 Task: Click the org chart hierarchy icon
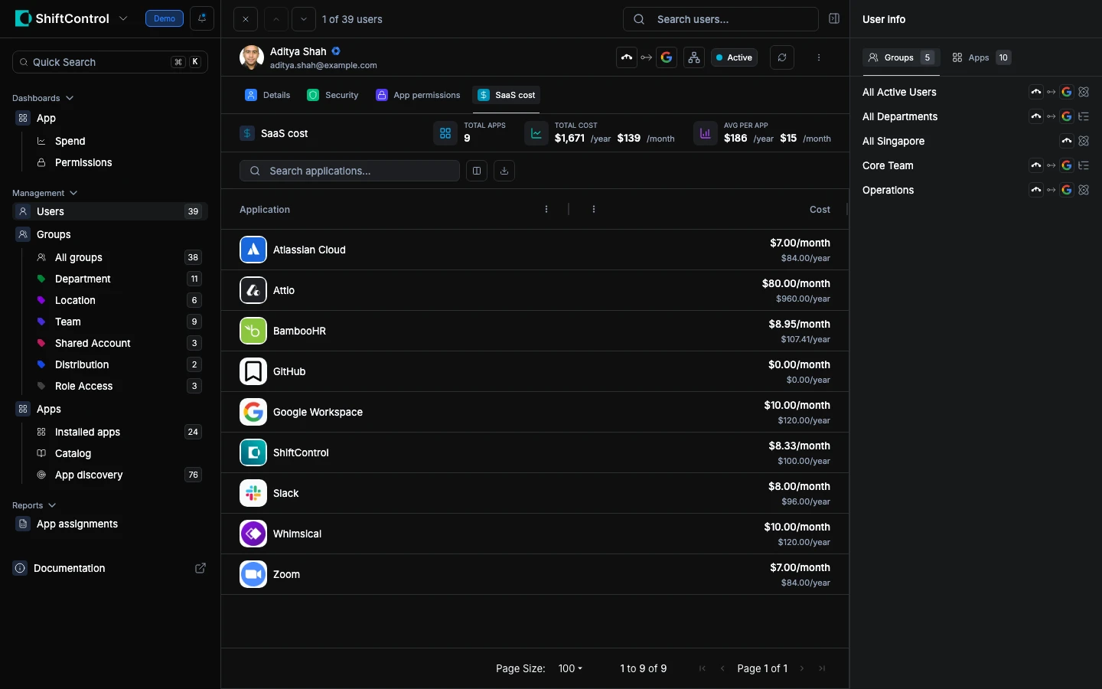(694, 57)
